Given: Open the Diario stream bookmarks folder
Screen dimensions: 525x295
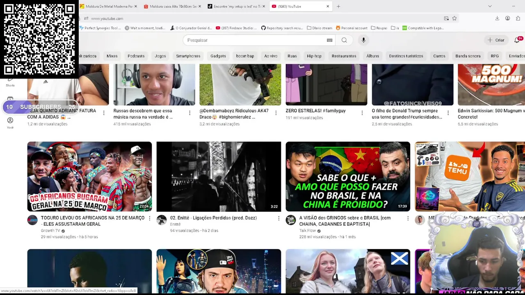Looking at the screenshot, I should coord(320,28).
